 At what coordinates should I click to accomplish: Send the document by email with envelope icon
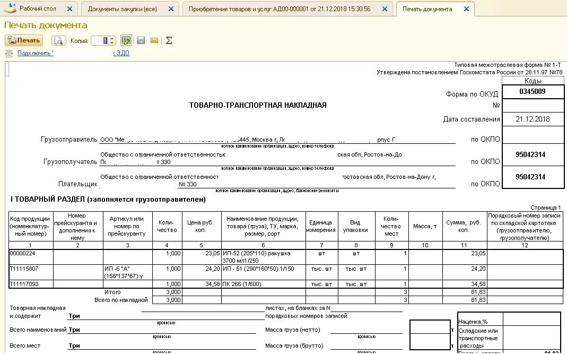[x=154, y=40]
